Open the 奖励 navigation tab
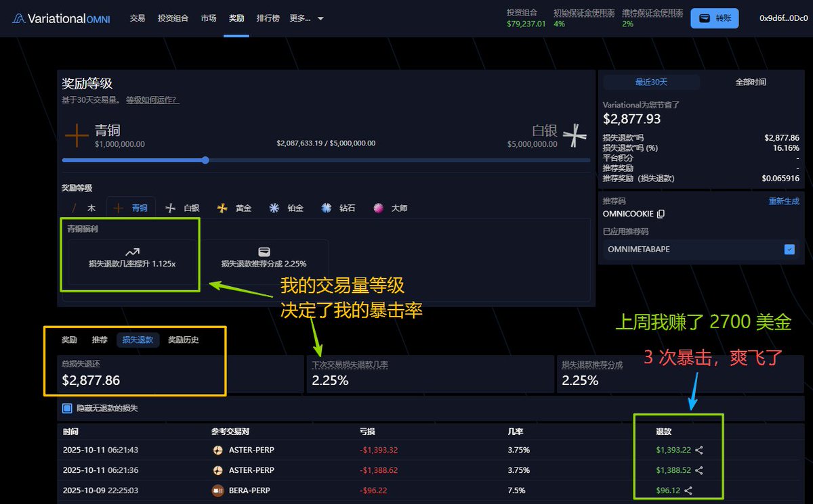Screen dimensions: 813x504 tap(236, 18)
